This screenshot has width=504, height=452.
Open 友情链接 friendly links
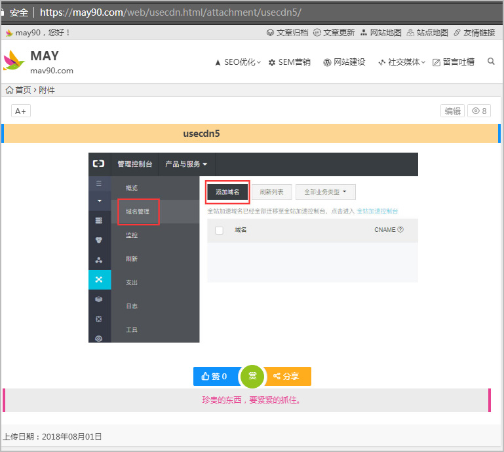(475, 32)
